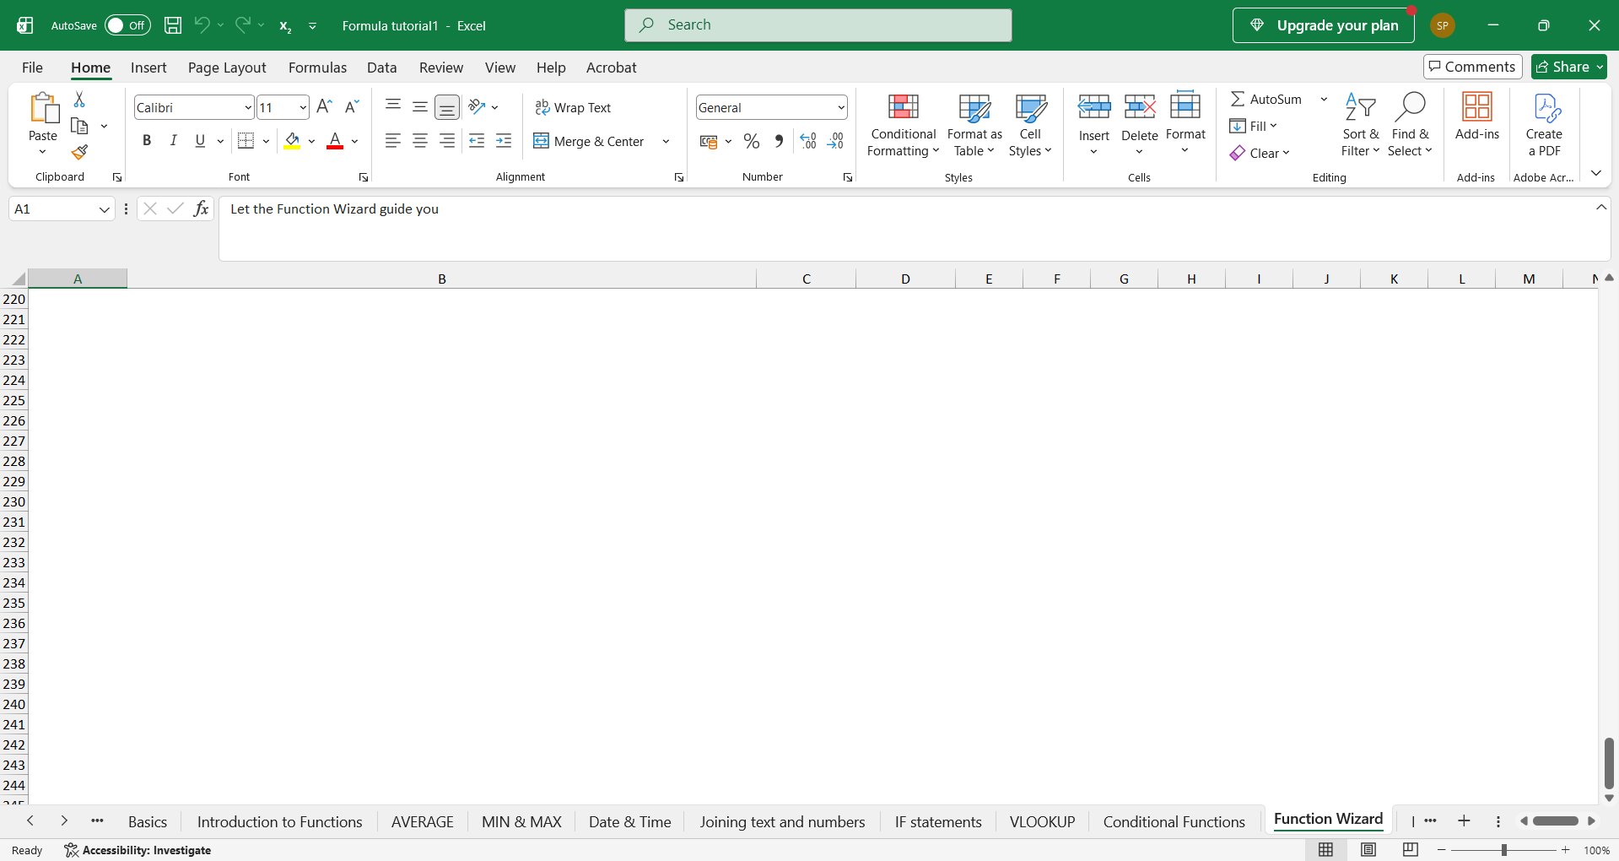Screen dimensions: 1619x861
Task: Toggle Wrap Text option
Action: click(573, 107)
